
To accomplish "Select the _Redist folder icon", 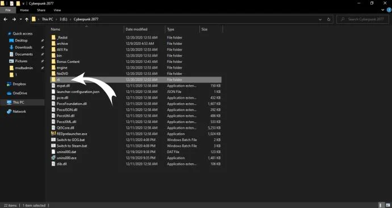I will [53, 37].
